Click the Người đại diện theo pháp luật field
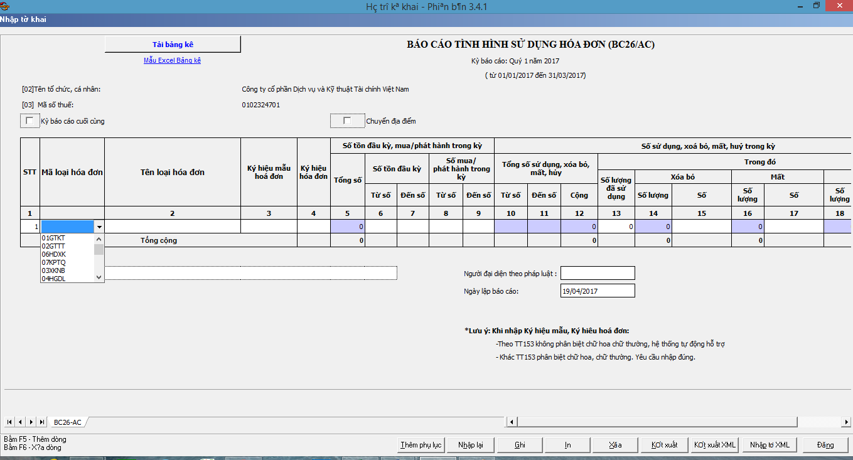This screenshot has height=460, width=853. 597,274
